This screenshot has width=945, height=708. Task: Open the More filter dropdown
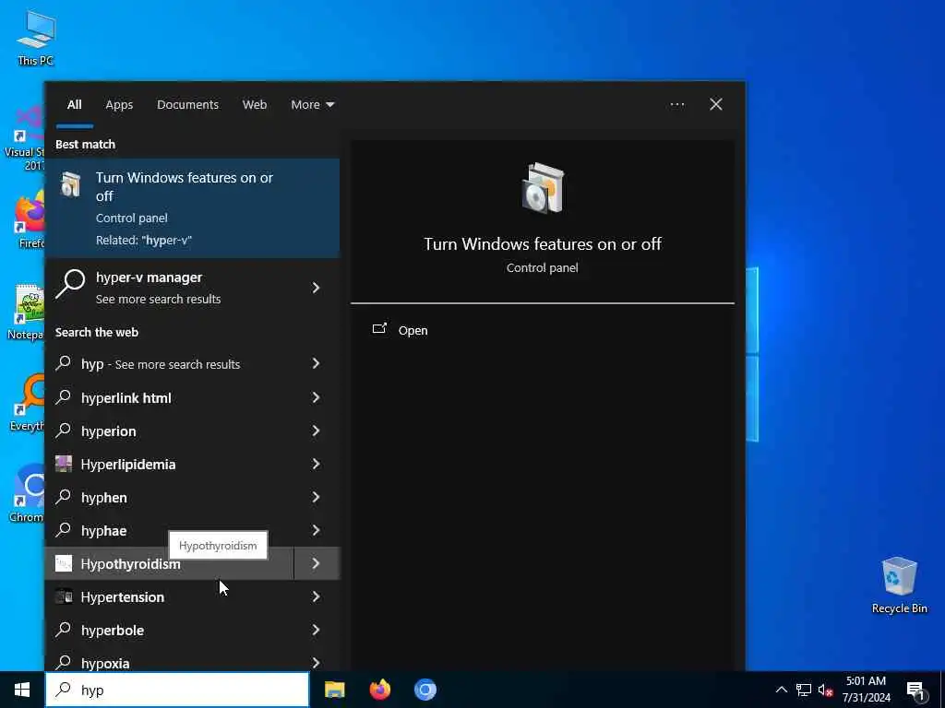[312, 105]
